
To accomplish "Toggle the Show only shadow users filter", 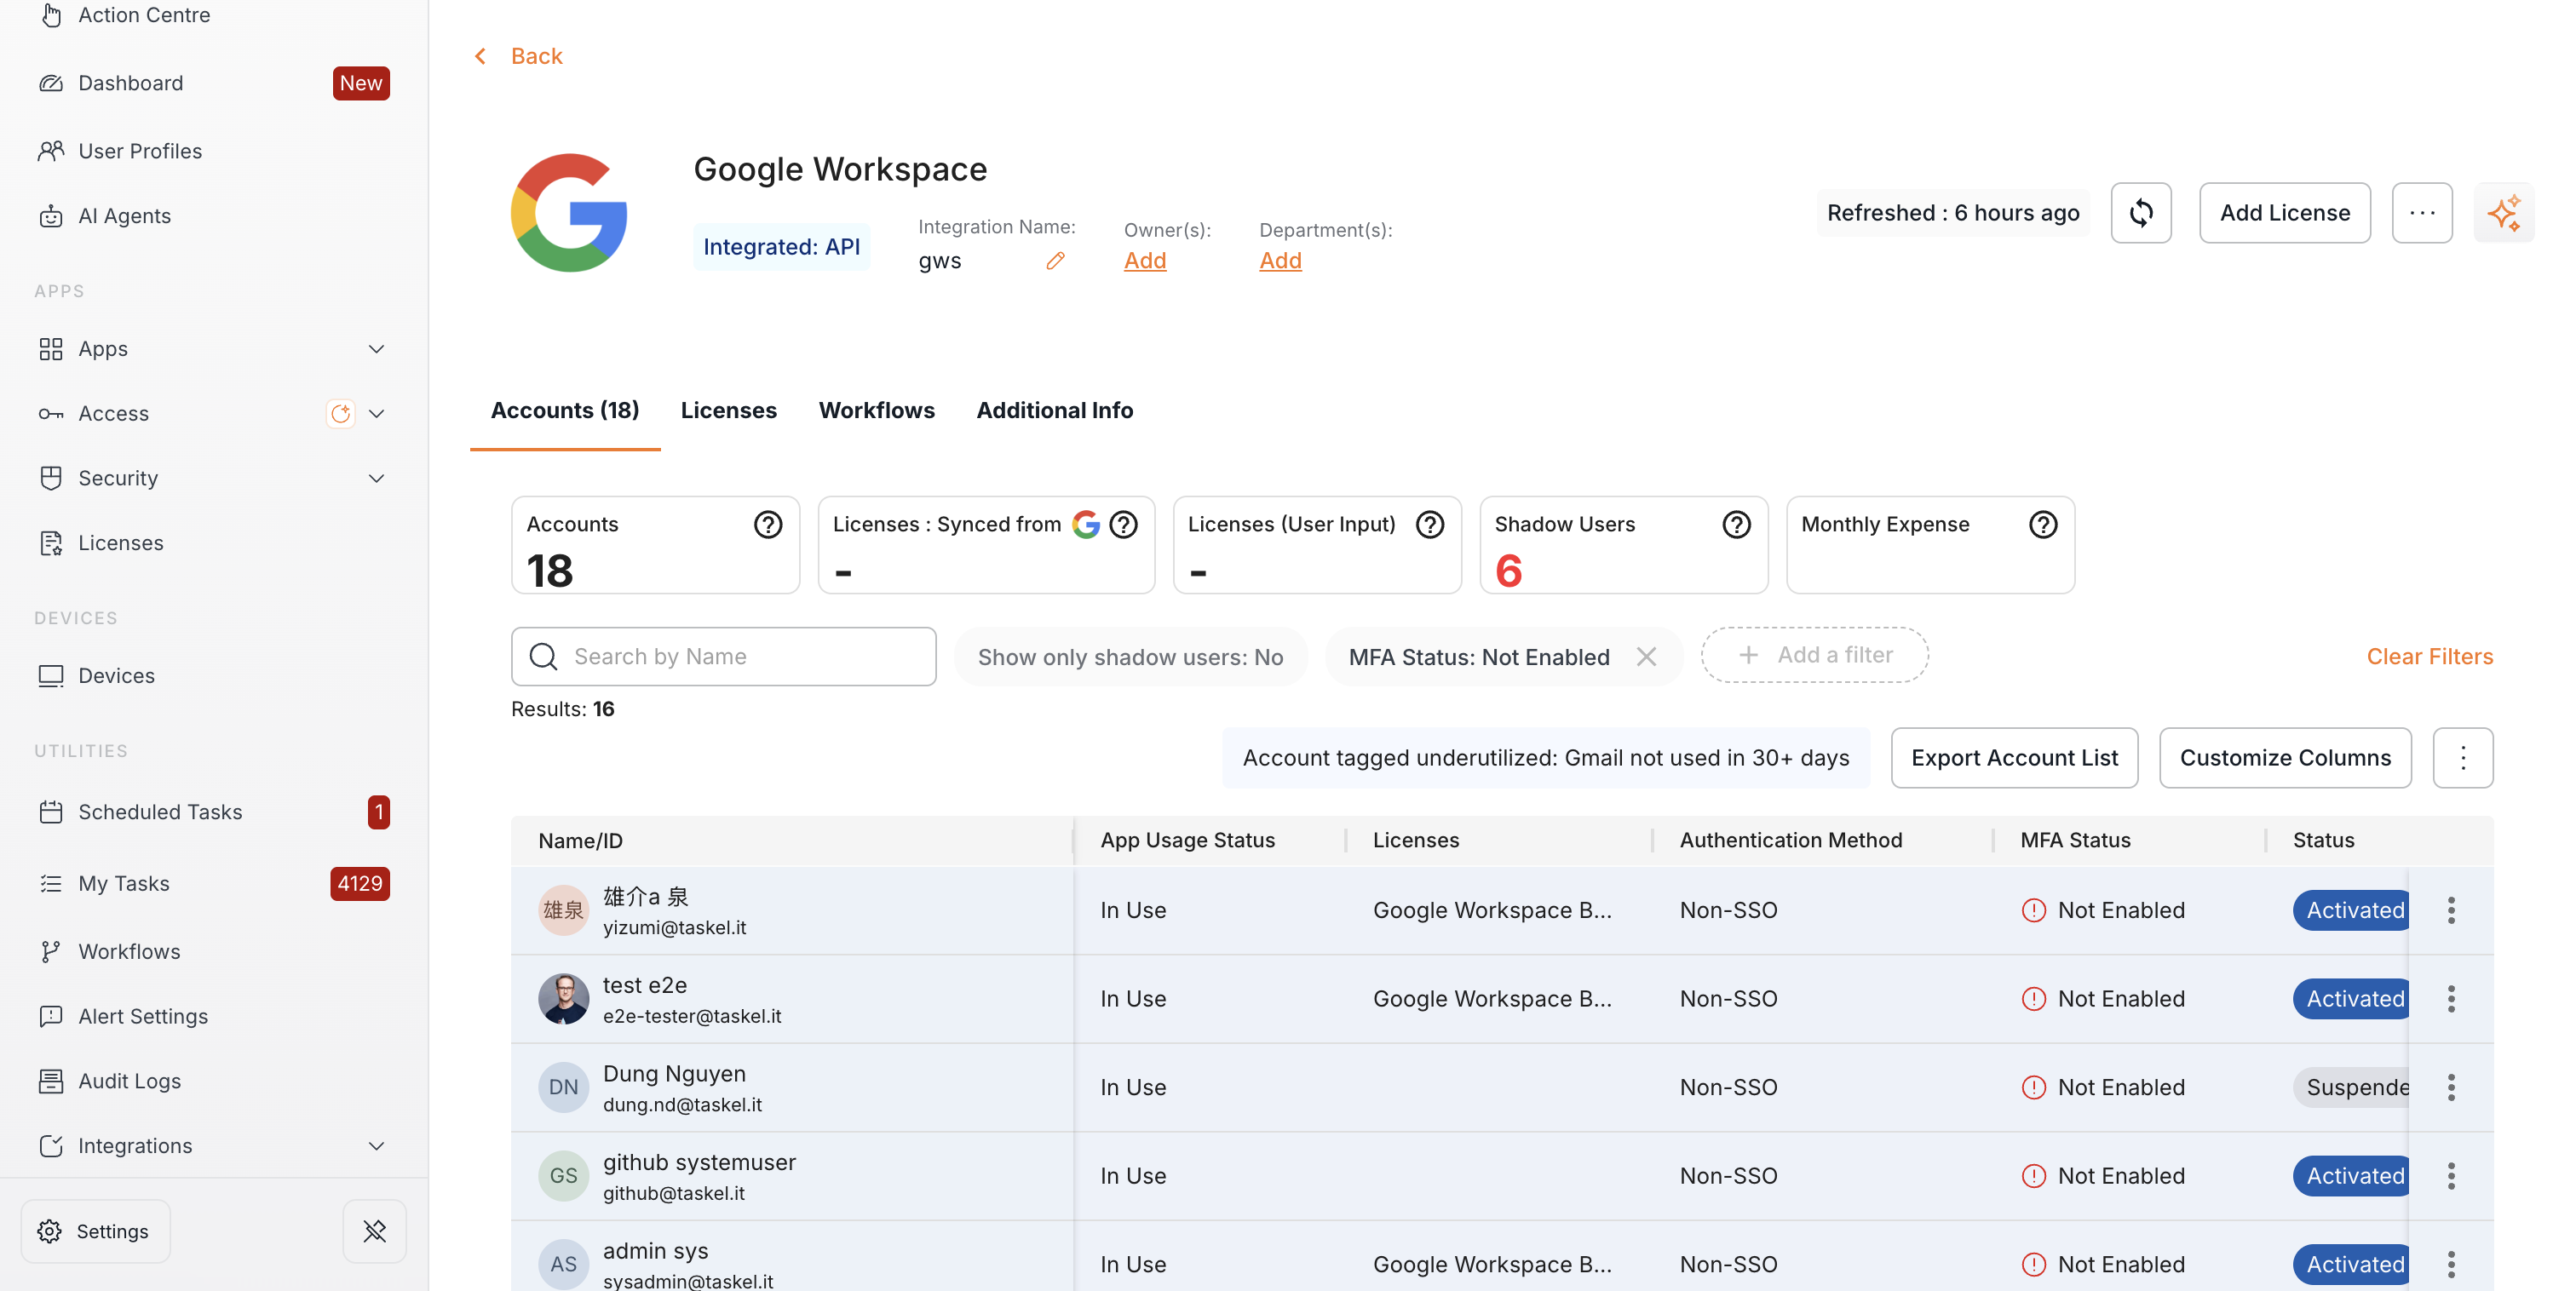I will point(1130,657).
